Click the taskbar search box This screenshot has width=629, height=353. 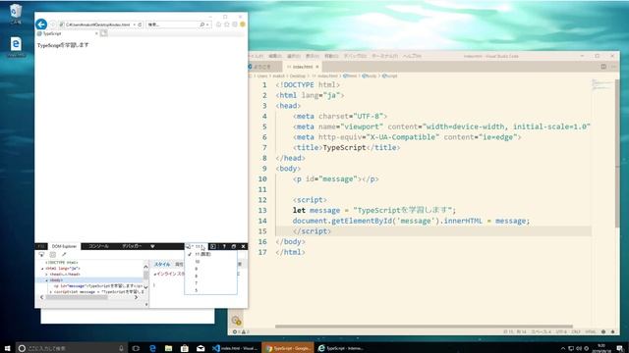72,348
